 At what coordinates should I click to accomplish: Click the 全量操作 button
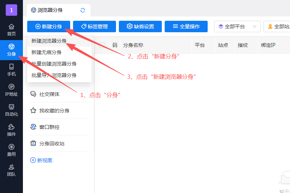coord(186,26)
